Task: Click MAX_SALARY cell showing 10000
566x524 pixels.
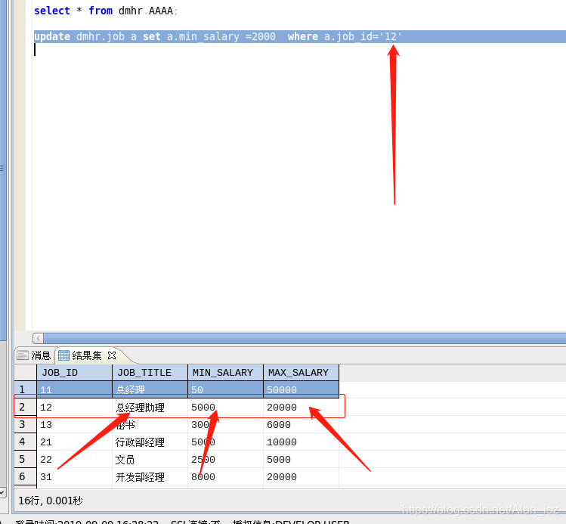Action: tap(301, 442)
